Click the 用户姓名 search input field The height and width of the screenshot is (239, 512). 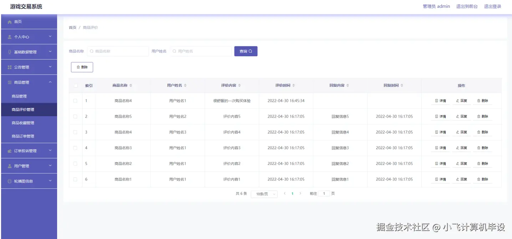pyautogui.click(x=201, y=51)
